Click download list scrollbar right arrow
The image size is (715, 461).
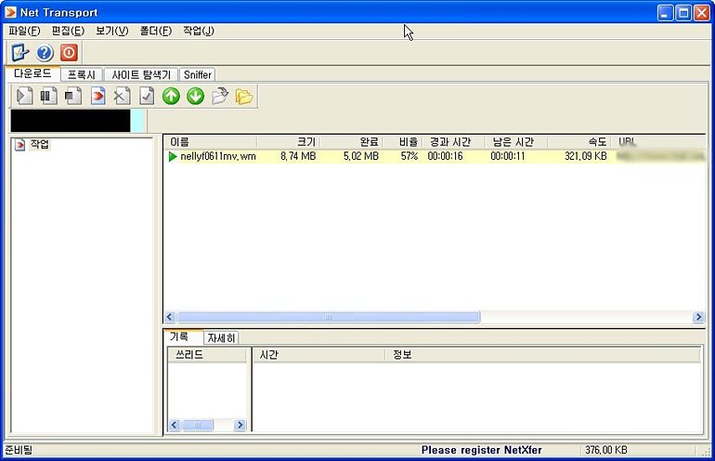pos(698,317)
